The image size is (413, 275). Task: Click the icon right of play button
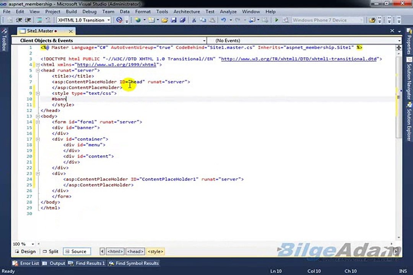(x=286, y=20)
